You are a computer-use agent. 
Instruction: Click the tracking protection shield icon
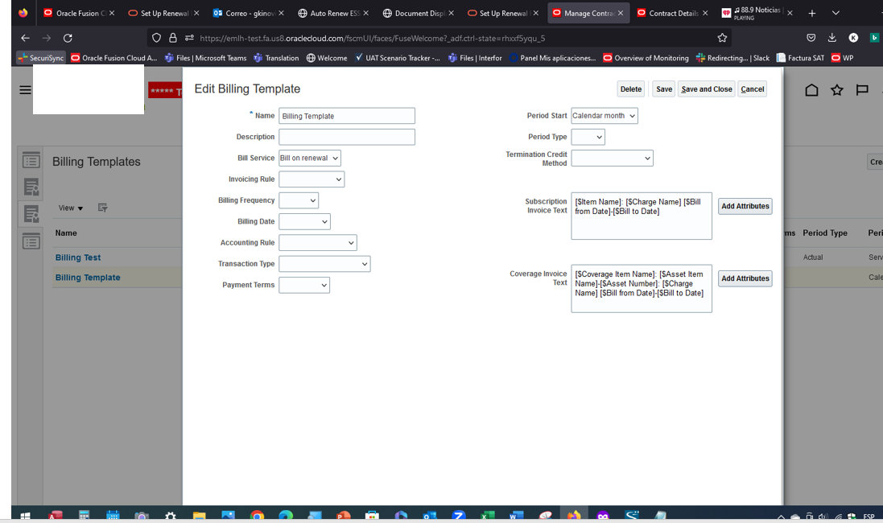(x=156, y=38)
